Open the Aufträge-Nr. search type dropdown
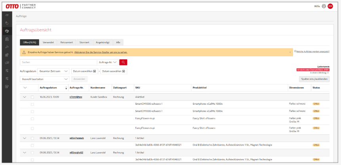Image resolution: width=341 pixels, height=165 pixels. point(108,62)
